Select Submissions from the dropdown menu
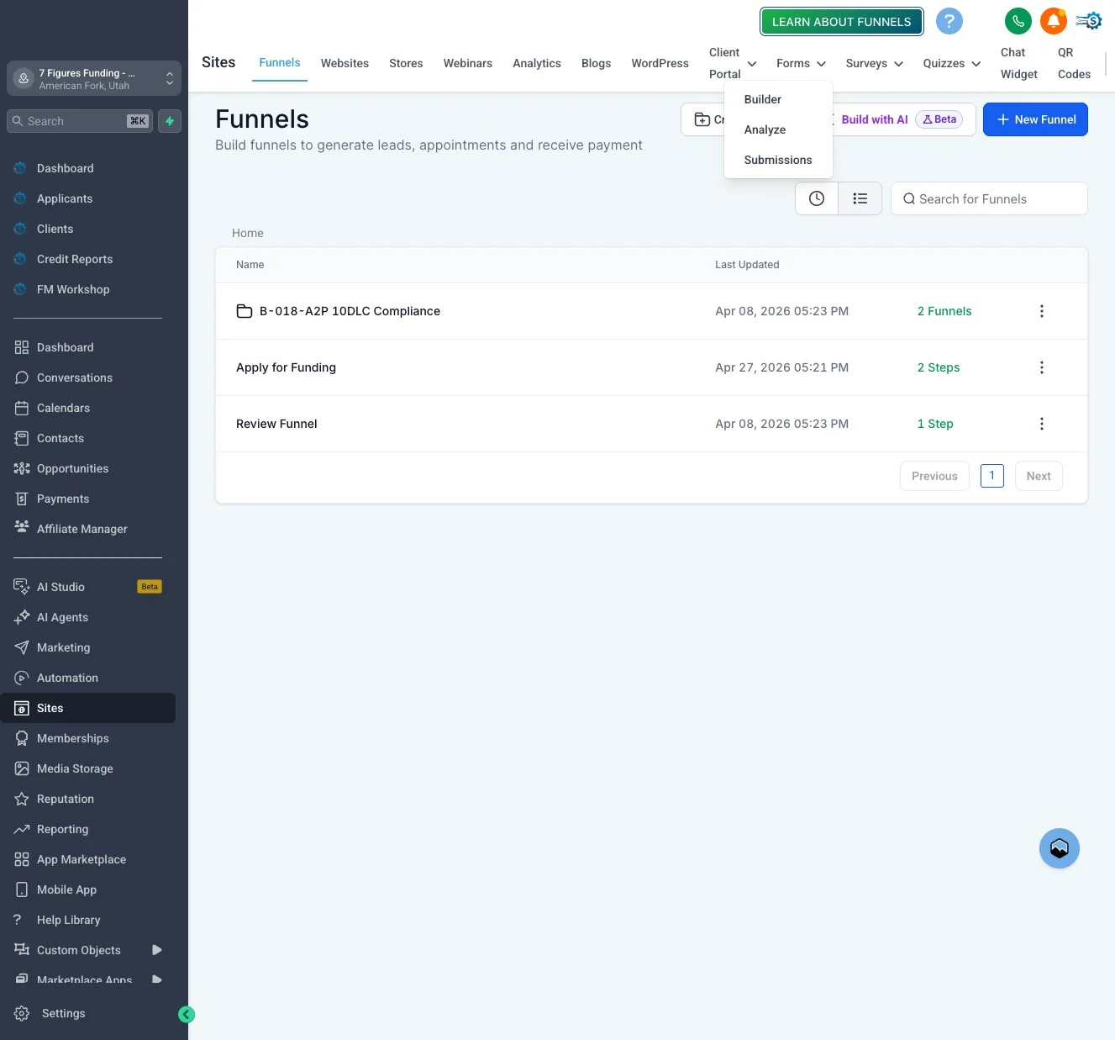The image size is (1115, 1040). 778,160
